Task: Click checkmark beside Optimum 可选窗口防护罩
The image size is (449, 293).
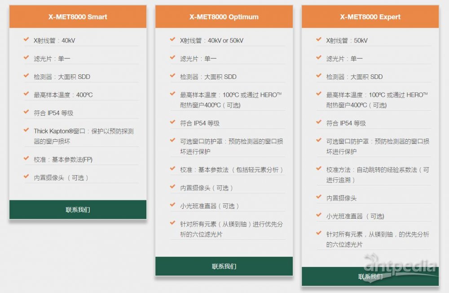Action: coord(172,140)
